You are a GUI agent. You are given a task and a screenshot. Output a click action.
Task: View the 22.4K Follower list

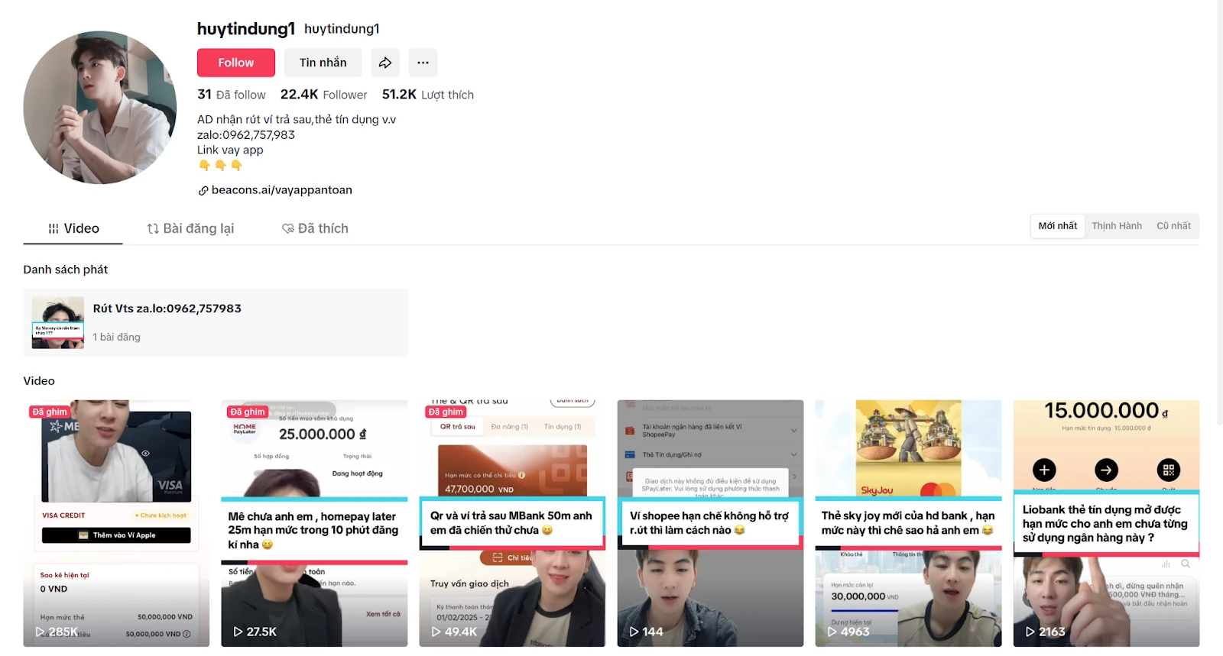tap(323, 95)
